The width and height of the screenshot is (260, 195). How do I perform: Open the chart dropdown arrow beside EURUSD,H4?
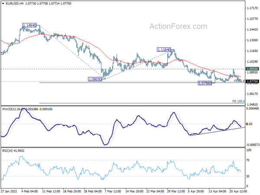coord(3,3)
